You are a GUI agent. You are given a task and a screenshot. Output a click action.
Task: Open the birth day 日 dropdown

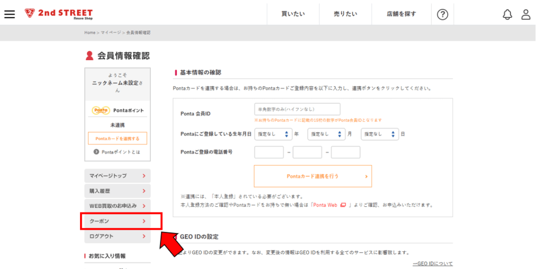(380, 134)
